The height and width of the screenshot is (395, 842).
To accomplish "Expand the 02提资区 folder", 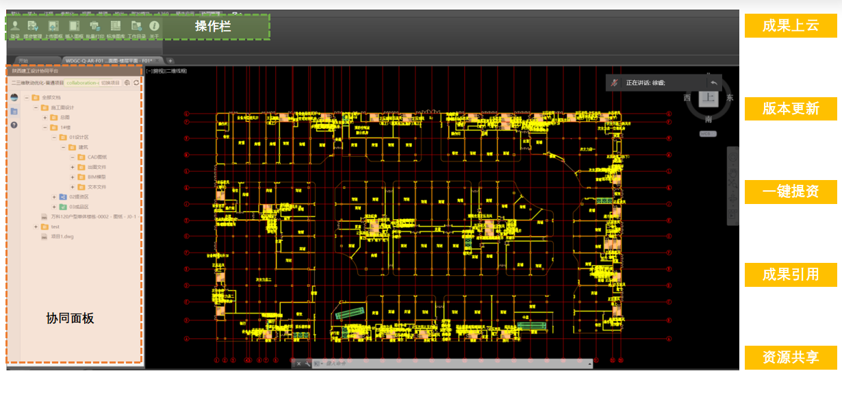I will coord(55,197).
